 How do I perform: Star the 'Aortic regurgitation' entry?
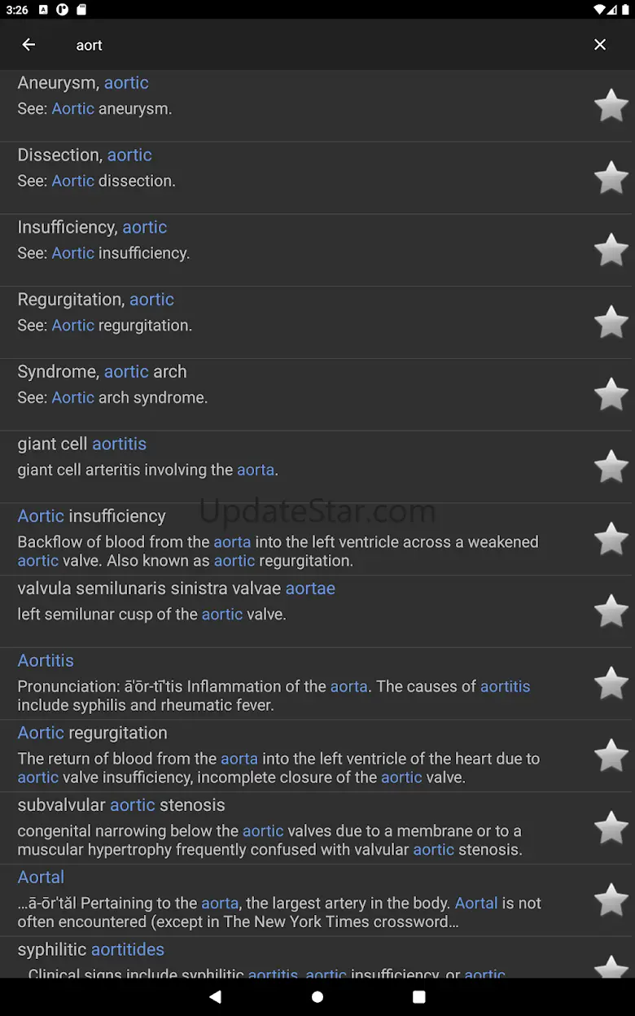[x=611, y=755]
